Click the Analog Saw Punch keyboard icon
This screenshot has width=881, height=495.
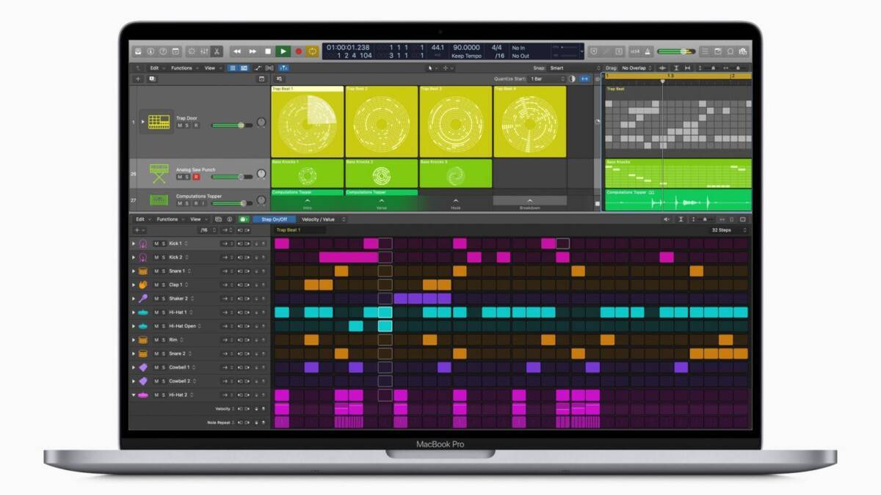pos(159,174)
